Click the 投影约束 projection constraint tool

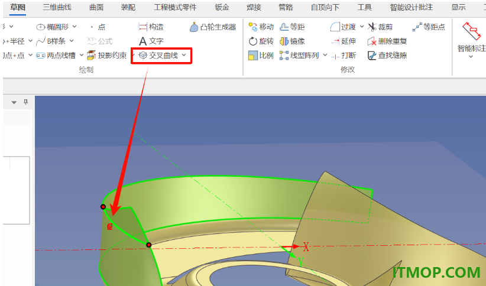pos(107,56)
